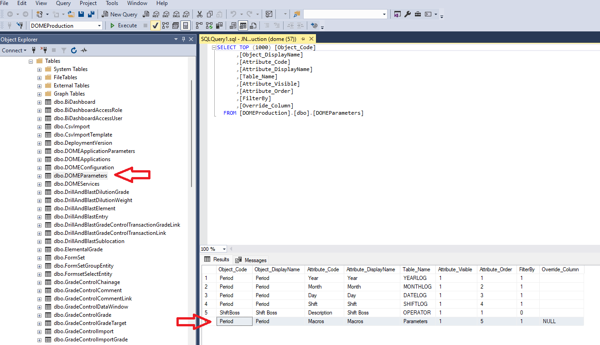Click the Parse checkmark icon

pyautogui.click(x=155, y=25)
